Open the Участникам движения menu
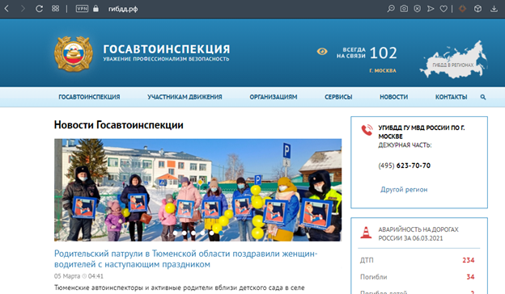The height and width of the screenshot is (294, 505). click(x=185, y=97)
